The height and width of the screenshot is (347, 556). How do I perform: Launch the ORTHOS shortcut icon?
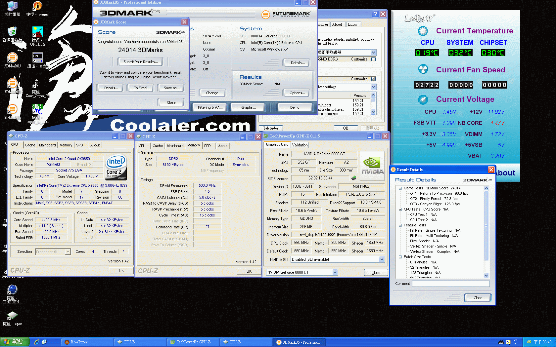37,36
